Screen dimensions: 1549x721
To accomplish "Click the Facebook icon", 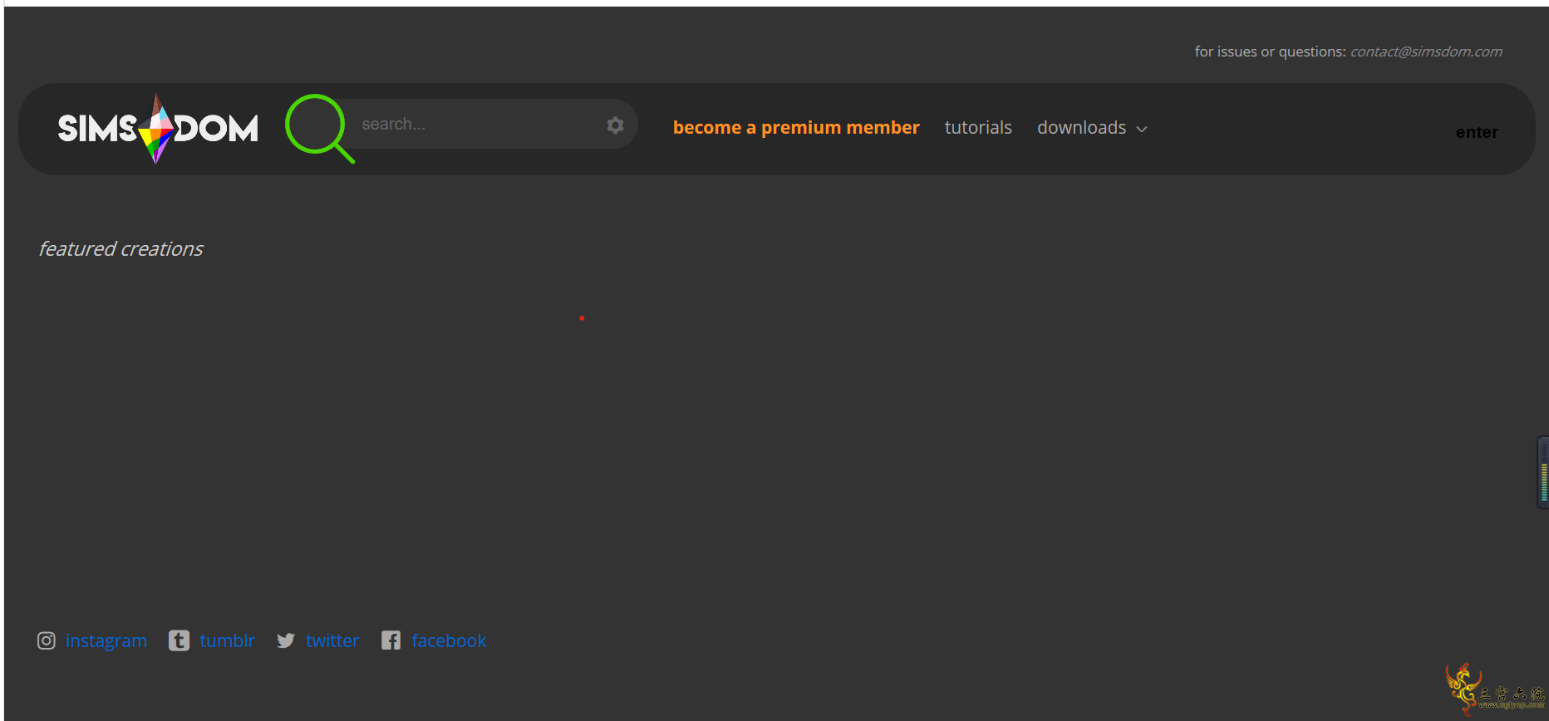I will 391,640.
